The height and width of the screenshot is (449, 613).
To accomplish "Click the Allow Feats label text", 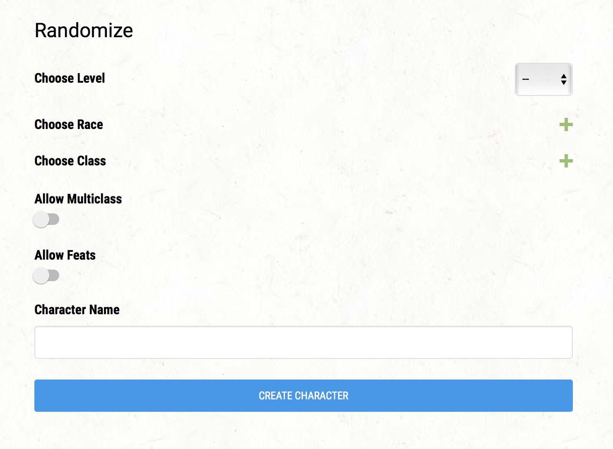I will 65,255.
